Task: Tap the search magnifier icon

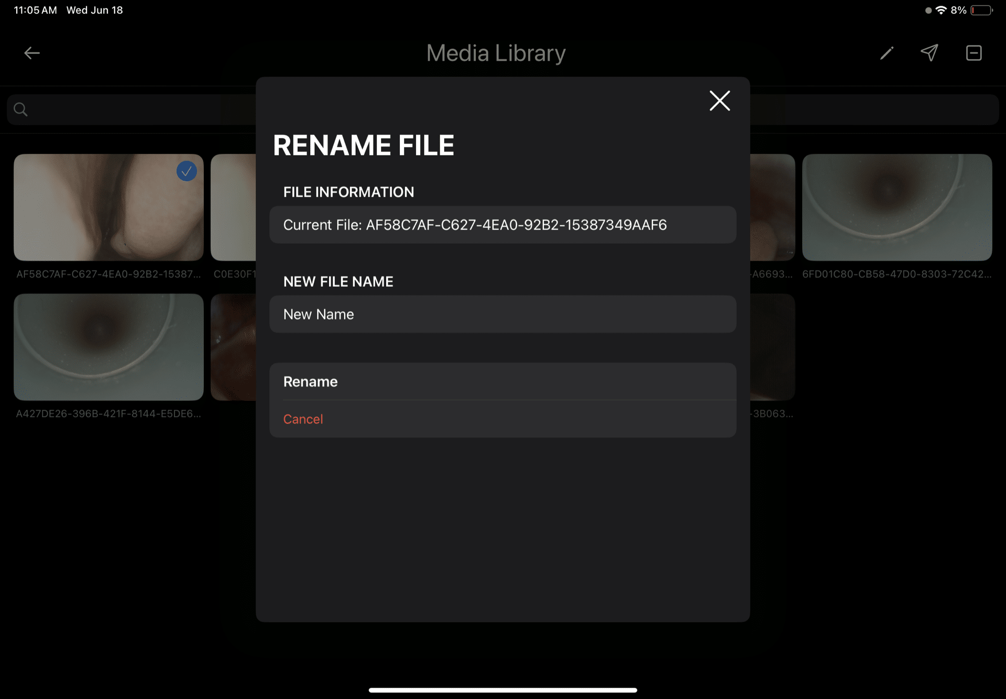Action: pyautogui.click(x=20, y=110)
